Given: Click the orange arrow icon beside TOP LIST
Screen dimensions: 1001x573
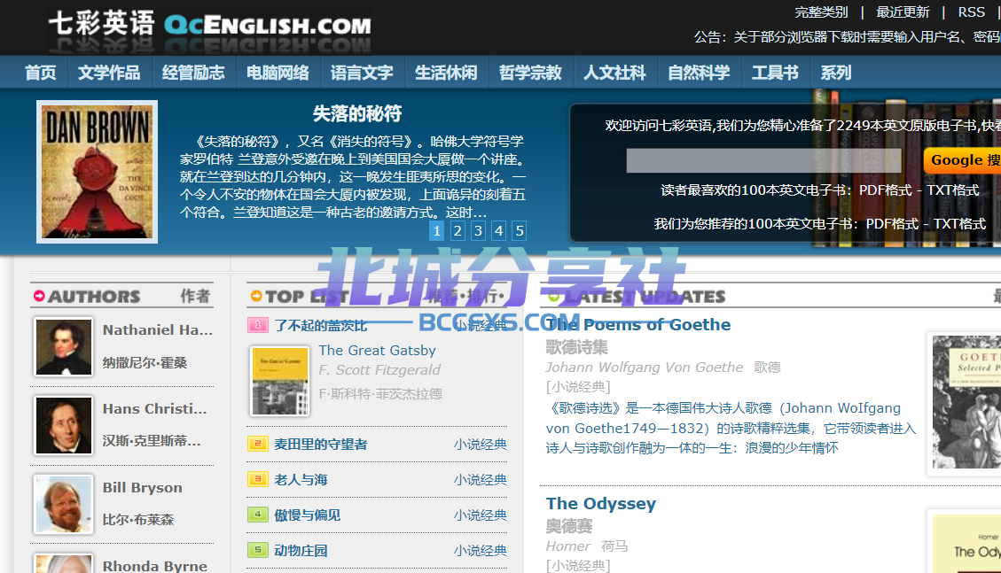Looking at the screenshot, I should click(x=256, y=296).
